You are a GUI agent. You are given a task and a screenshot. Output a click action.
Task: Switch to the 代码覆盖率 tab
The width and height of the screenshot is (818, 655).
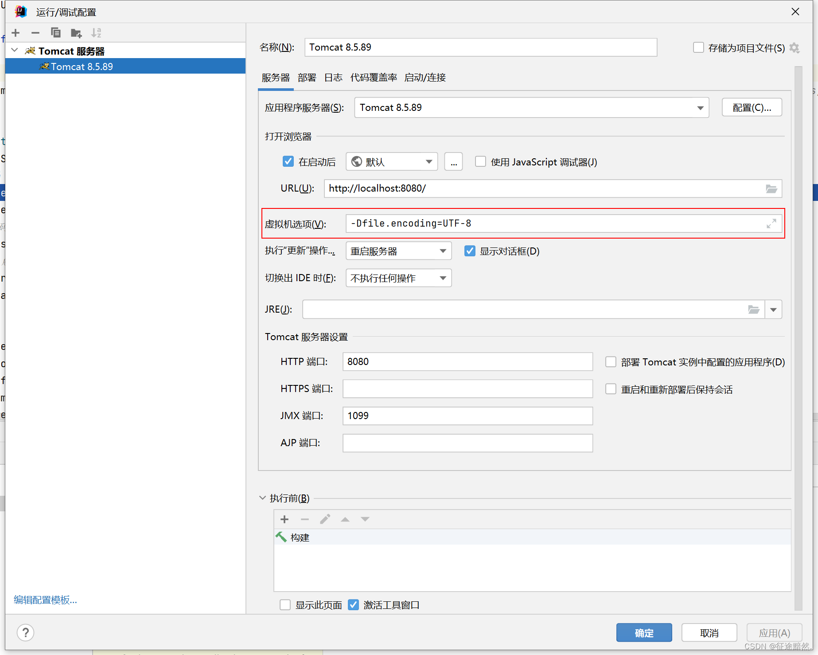pyautogui.click(x=374, y=78)
